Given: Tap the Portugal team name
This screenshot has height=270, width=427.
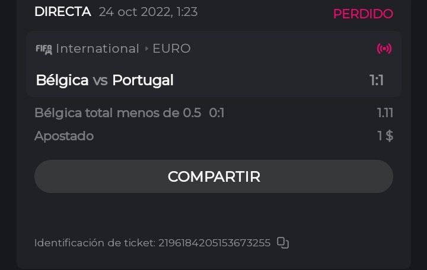Looking at the screenshot, I should coord(143,80).
